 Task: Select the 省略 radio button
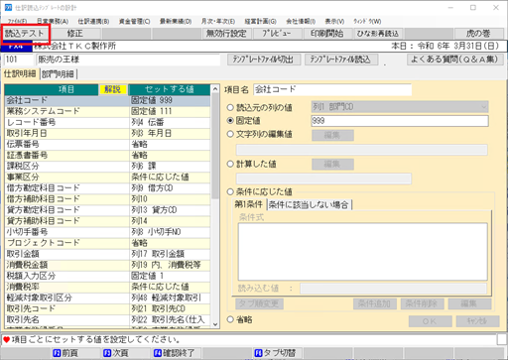pyautogui.click(x=230, y=319)
